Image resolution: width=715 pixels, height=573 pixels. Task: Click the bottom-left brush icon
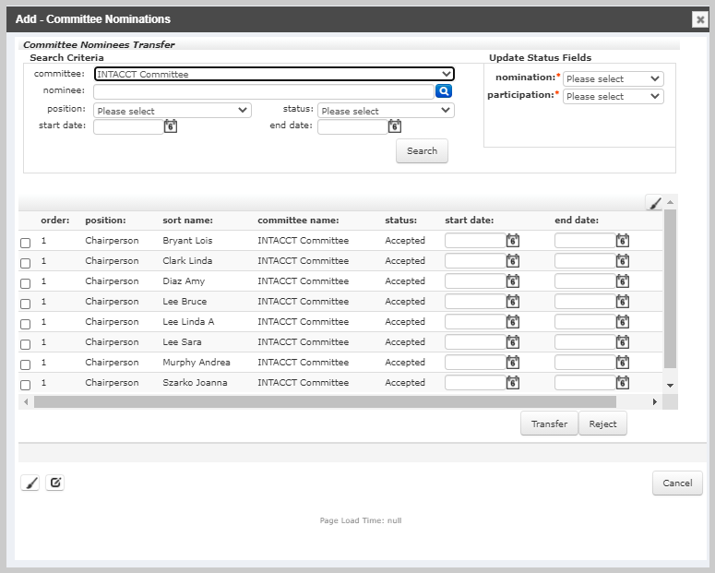point(30,483)
